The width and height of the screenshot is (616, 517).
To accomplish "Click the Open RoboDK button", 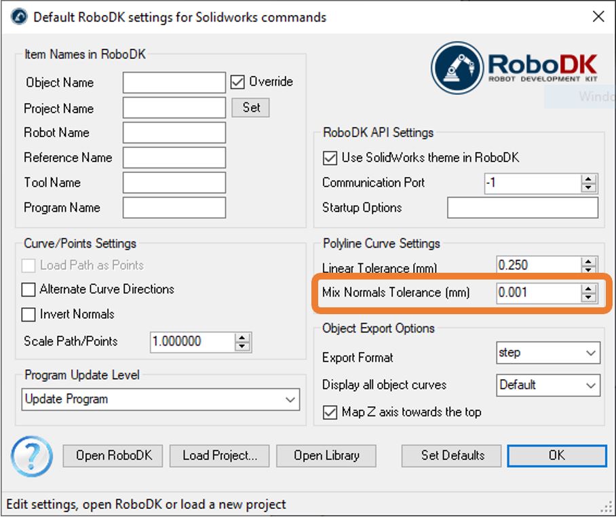I will [x=113, y=455].
